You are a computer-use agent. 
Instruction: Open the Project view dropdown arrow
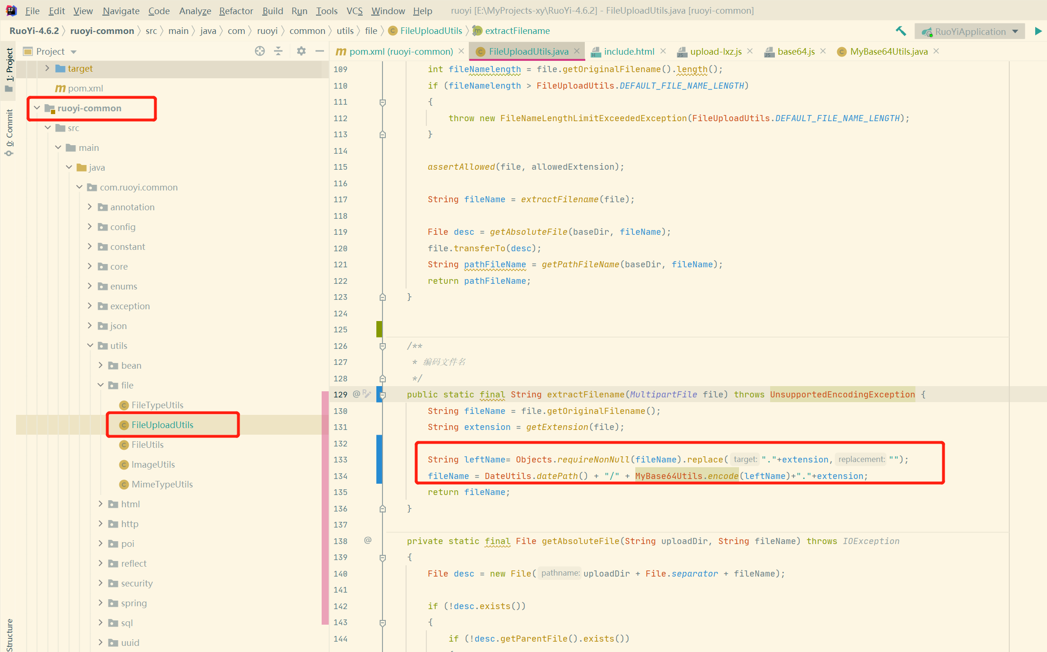coord(74,51)
